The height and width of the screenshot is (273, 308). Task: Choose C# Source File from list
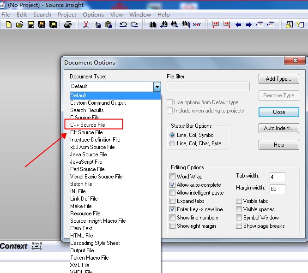point(115,132)
